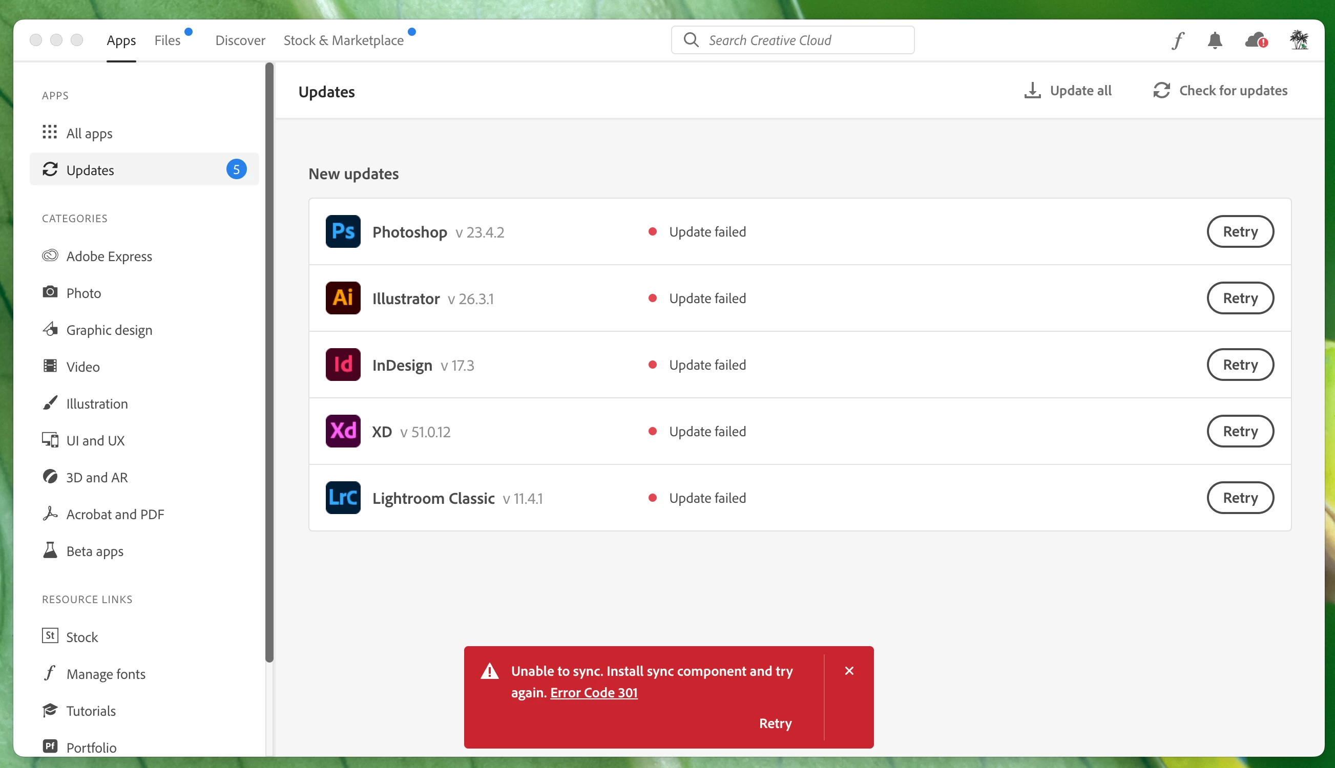Open the fonts icon in top bar
The width and height of the screenshot is (1335, 768).
(1178, 40)
